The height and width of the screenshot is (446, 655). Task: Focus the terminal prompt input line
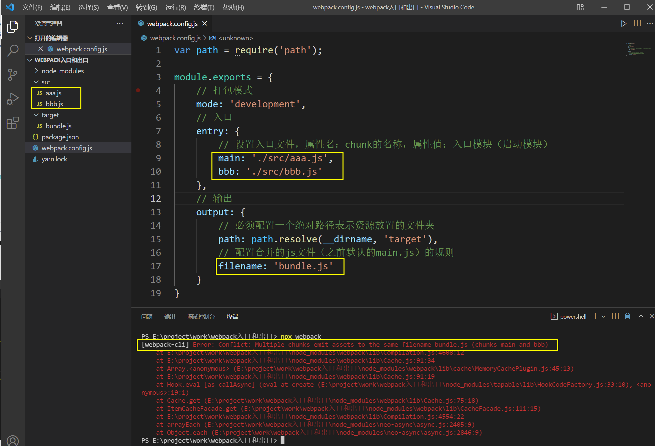click(x=213, y=440)
